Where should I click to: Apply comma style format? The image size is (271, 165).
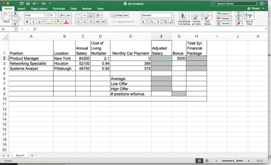coord(158,22)
